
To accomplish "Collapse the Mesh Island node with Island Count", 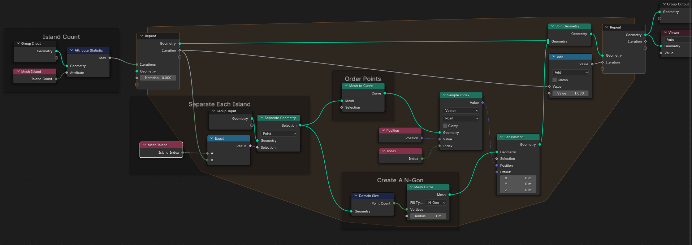I will (18, 71).
